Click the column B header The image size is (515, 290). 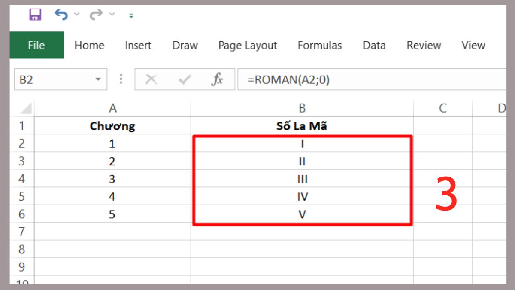[x=302, y=108]
